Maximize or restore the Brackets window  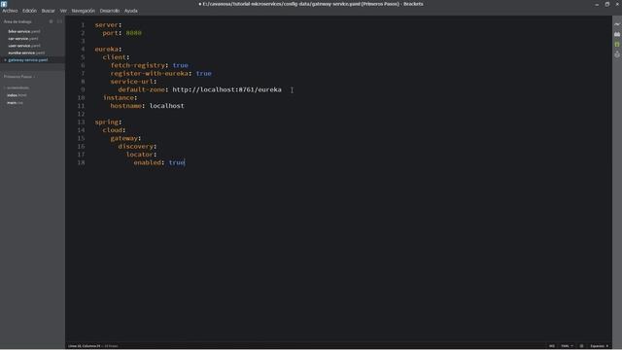(606, 4)
